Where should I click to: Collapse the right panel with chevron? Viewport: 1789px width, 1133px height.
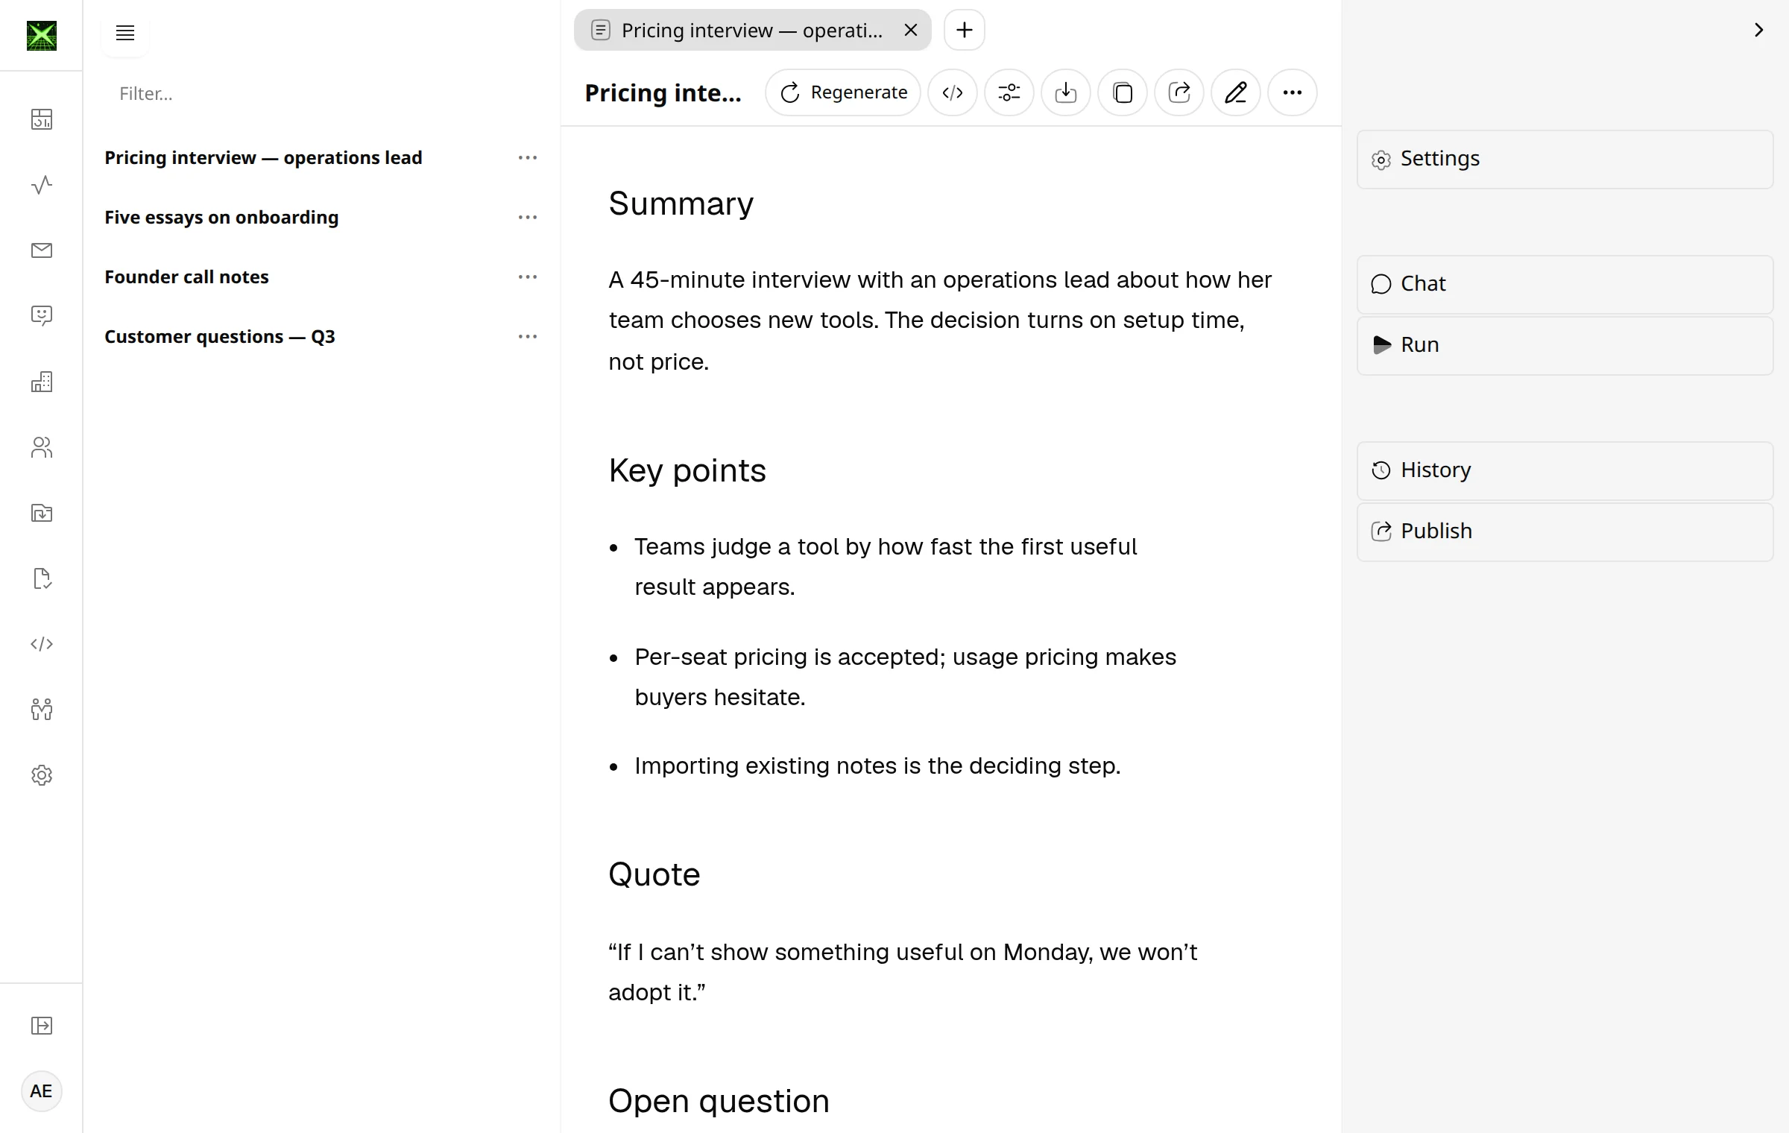pyautogui.click(x=1759, y=30)
